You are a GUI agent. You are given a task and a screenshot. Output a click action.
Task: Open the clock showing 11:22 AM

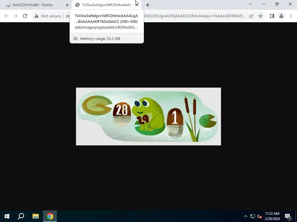(x=272, y=216)
